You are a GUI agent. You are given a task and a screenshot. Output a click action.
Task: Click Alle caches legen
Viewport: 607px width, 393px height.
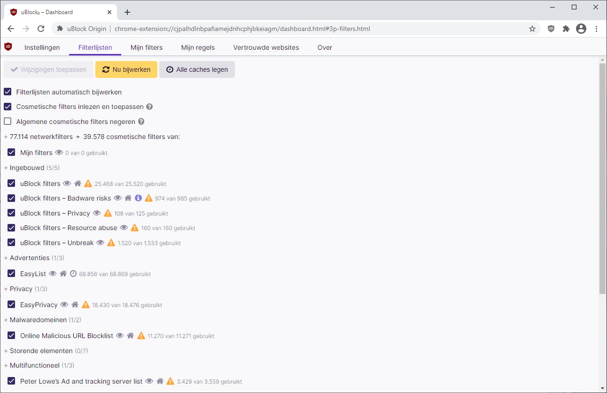(197, 69)
